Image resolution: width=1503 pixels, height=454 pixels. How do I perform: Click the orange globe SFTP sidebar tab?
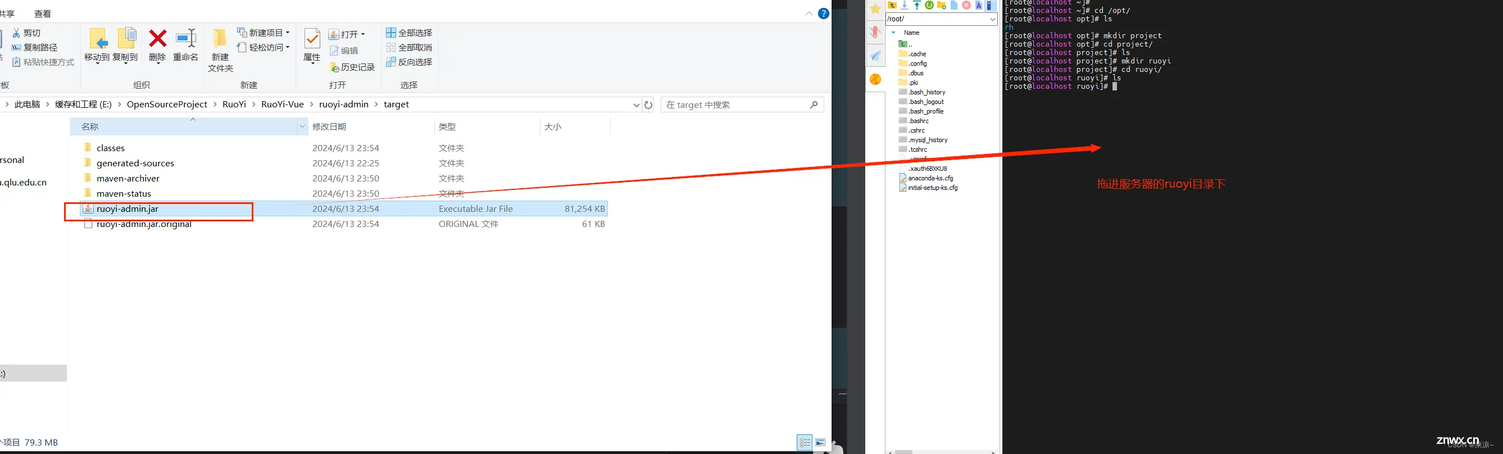click(875, 79)
